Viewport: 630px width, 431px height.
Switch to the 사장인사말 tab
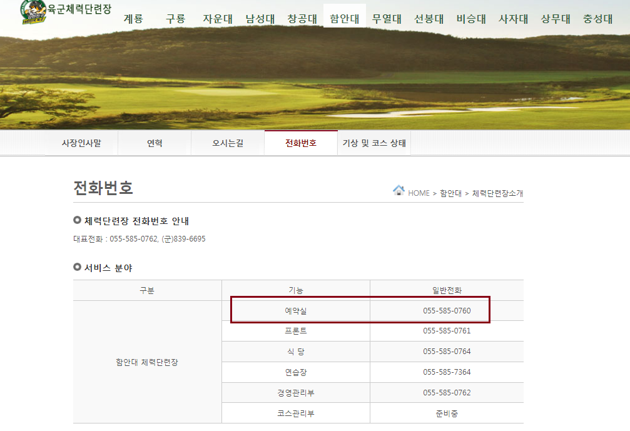[x=81, y=143]
